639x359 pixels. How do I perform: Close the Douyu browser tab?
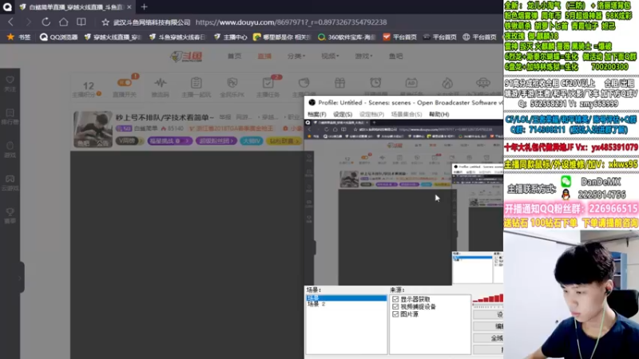pos(129,7)
